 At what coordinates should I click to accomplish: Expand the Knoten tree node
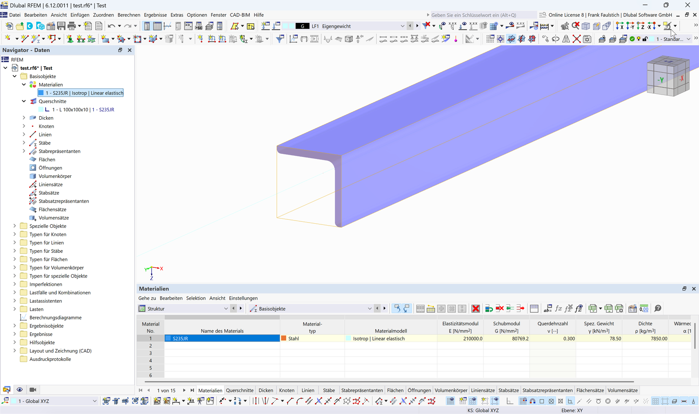click(x=24, y=126)
